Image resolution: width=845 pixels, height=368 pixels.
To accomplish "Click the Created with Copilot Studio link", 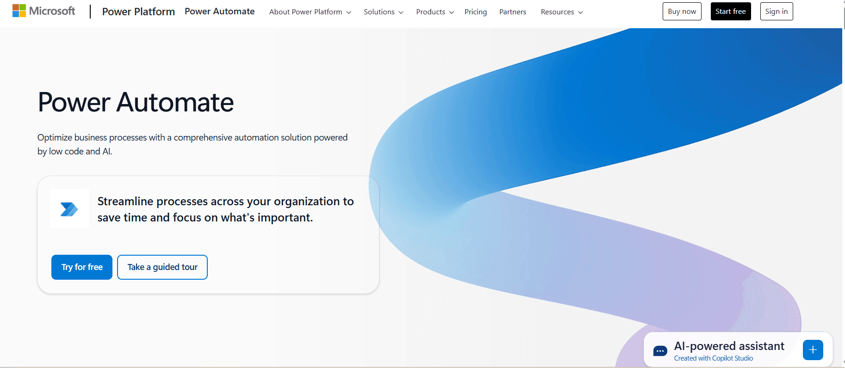I will pyautogui.click(x=714, y=358).
